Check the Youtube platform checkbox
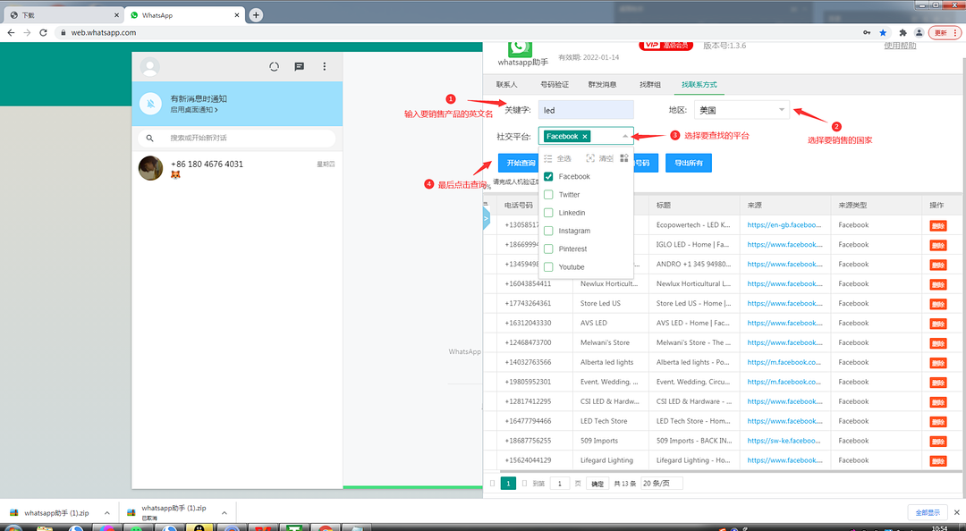 coord(548,267)
